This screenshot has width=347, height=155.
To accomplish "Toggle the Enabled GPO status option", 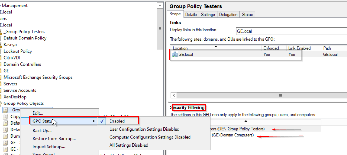I will coord(154,121).
